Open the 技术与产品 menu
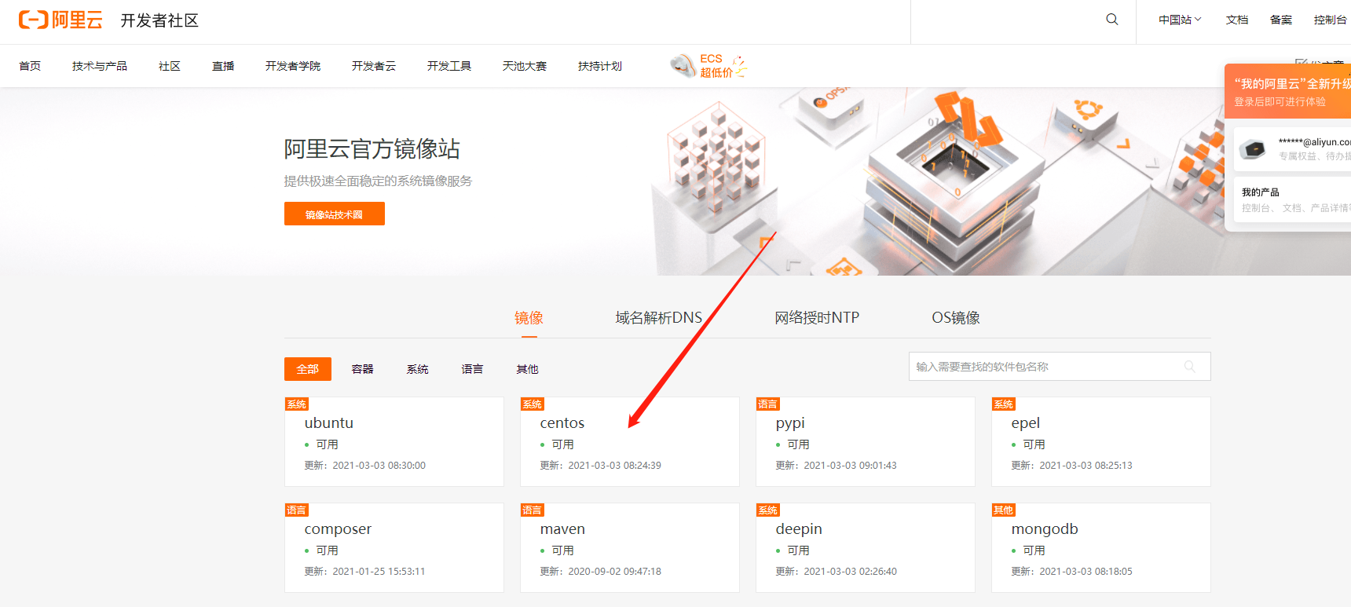Image resolution: width=1351 pixels, height=607 pixels. point(100,66)
